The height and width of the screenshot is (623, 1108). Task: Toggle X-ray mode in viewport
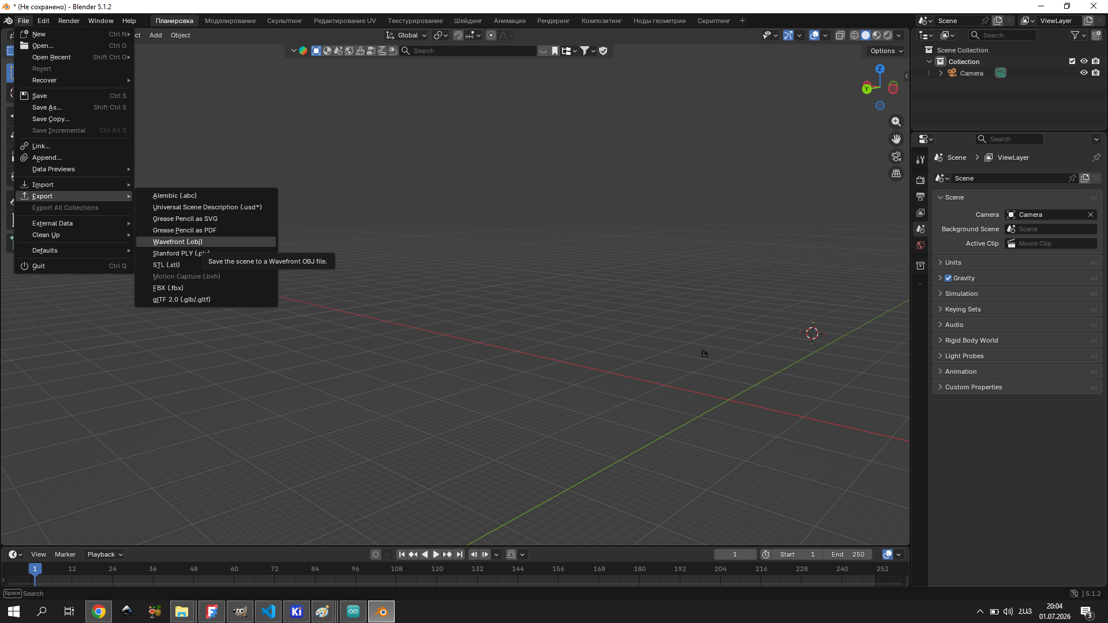point(840,35)
